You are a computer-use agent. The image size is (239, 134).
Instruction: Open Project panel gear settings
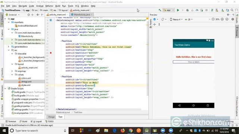37,15
